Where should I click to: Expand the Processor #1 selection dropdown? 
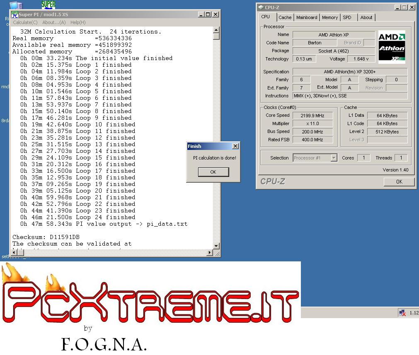click(334, 158)
